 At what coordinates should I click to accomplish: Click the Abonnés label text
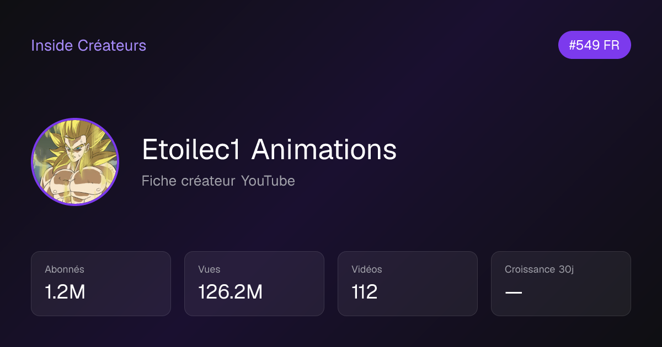pyautogui.click(x=65, y=269)
